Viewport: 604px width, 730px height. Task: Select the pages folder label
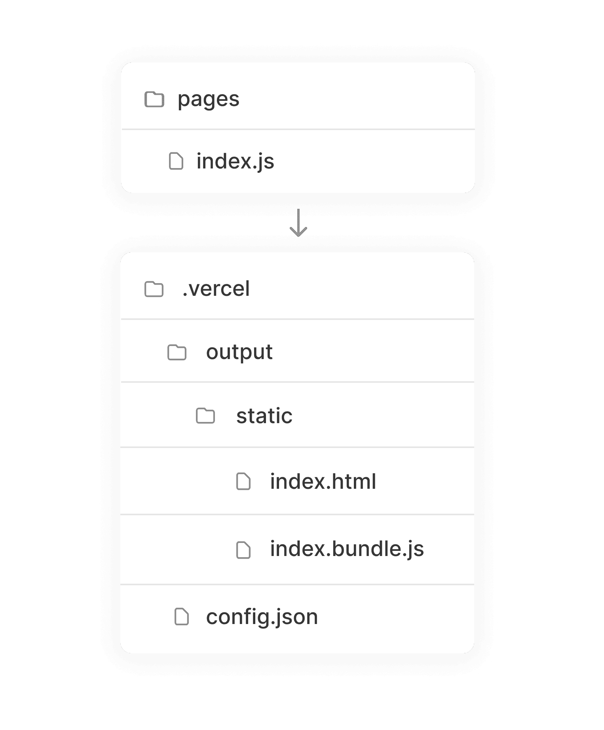pyautogui.click(x=209, y=99)
